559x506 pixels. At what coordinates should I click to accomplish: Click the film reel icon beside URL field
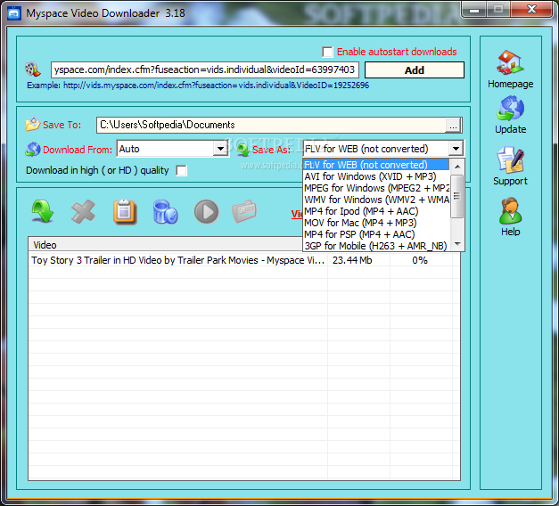coord(33,69)
